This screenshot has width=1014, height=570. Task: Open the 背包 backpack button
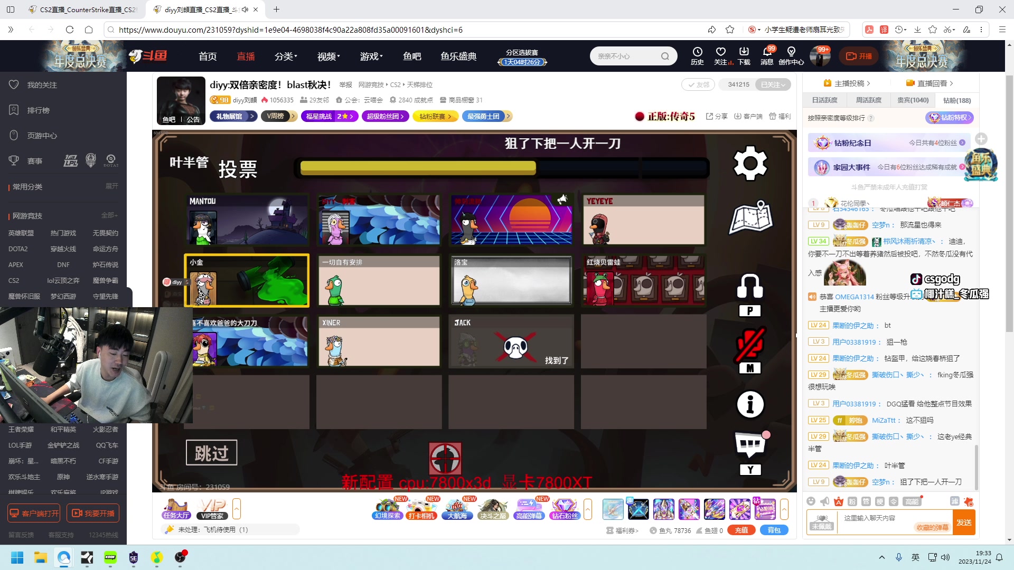(774, 530)
